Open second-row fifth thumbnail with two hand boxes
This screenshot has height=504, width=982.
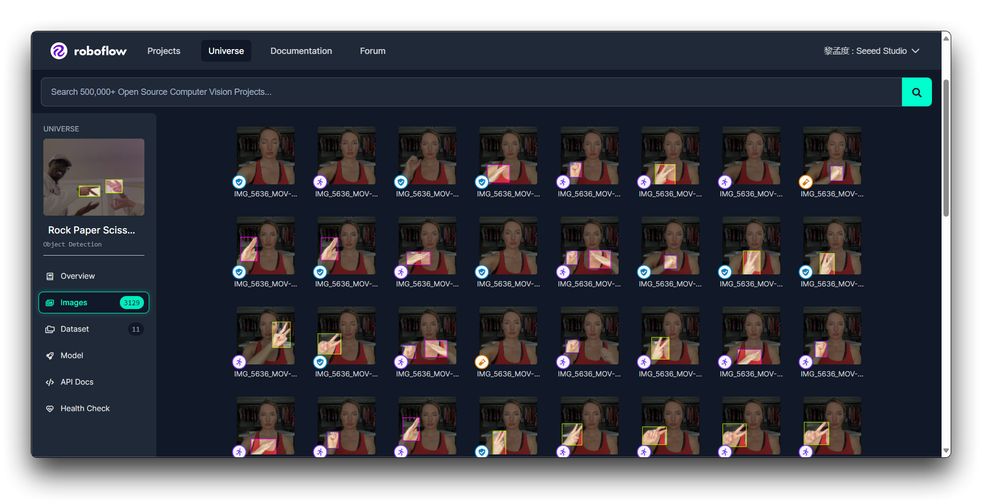coord(590,246)
